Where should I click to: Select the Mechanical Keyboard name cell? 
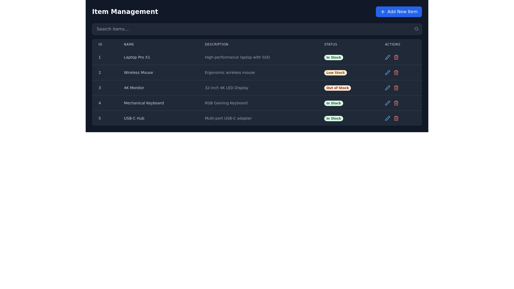tap(144, 103)
